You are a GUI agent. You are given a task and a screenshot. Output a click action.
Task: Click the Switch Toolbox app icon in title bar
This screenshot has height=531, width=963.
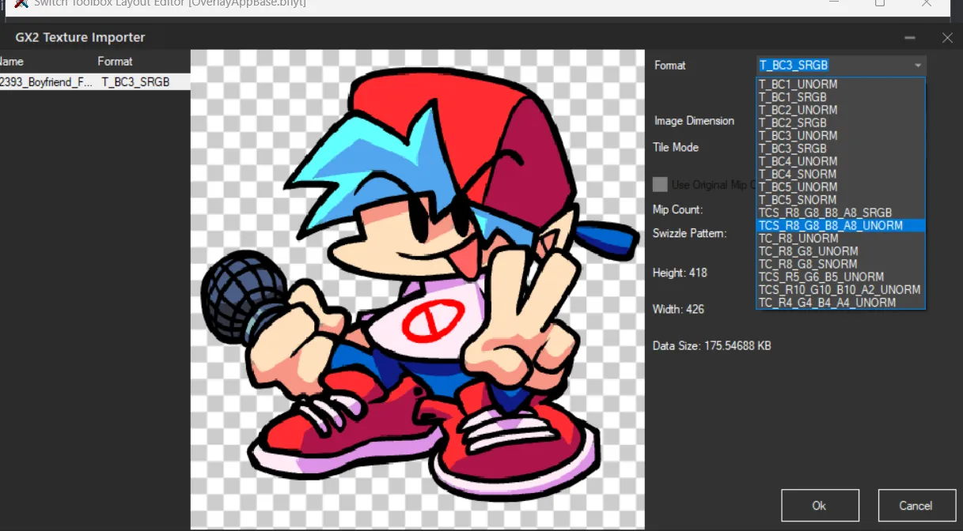click(21, 4)
